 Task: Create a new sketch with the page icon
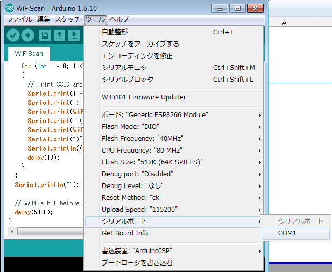tap(45, 35)
